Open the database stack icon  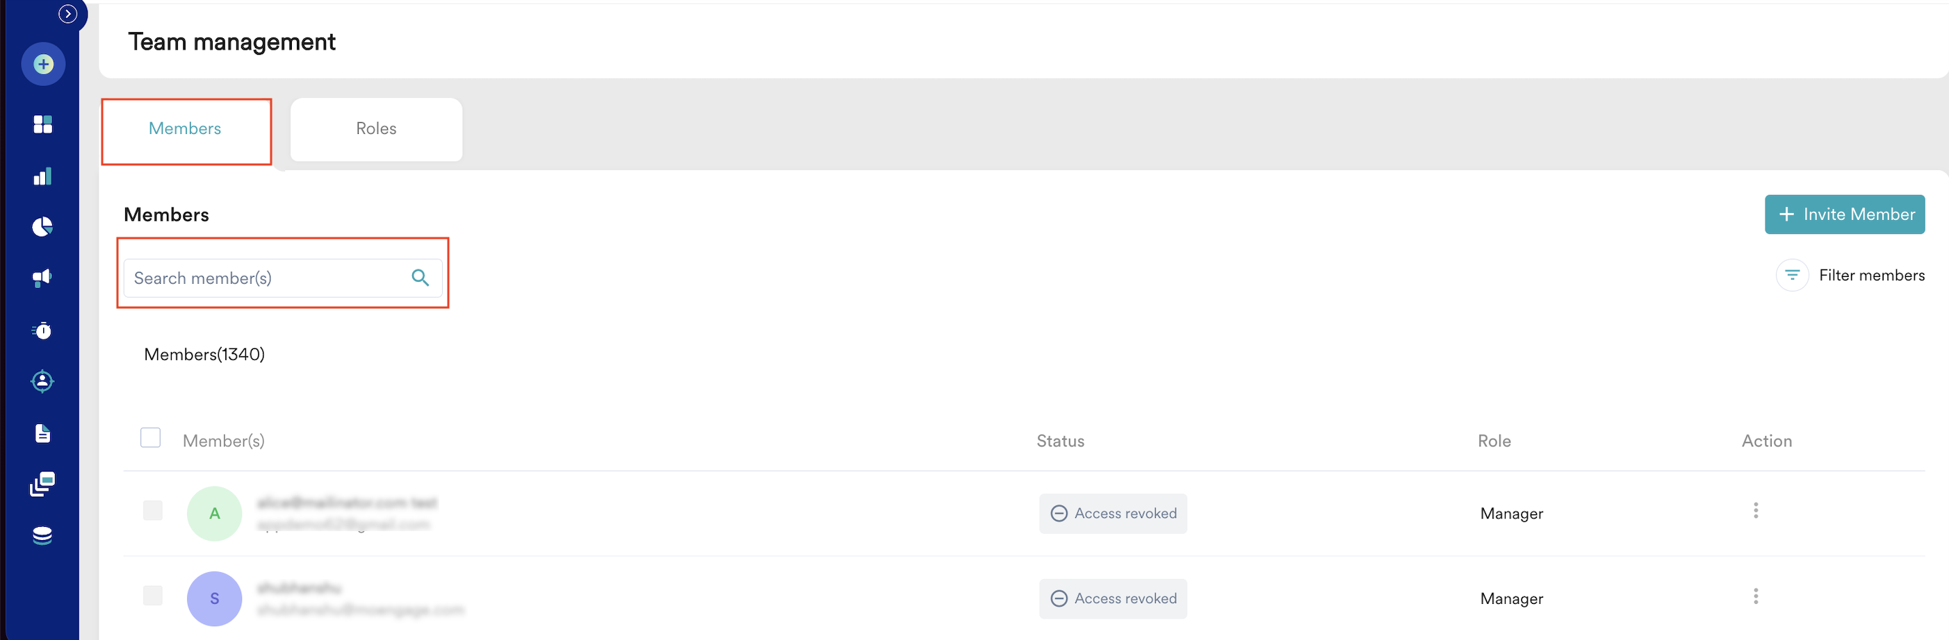pyautogui.click(x=43, y=536)
